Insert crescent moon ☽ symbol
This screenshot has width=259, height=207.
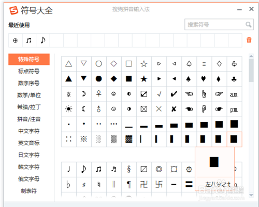pyautogui.click(x=84, y=94)
